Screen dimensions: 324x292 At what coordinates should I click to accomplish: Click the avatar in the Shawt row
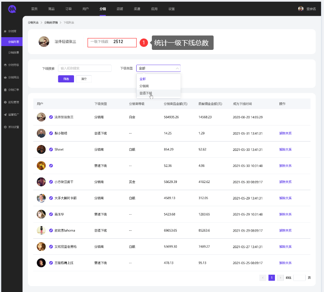[x=41, y=149]
